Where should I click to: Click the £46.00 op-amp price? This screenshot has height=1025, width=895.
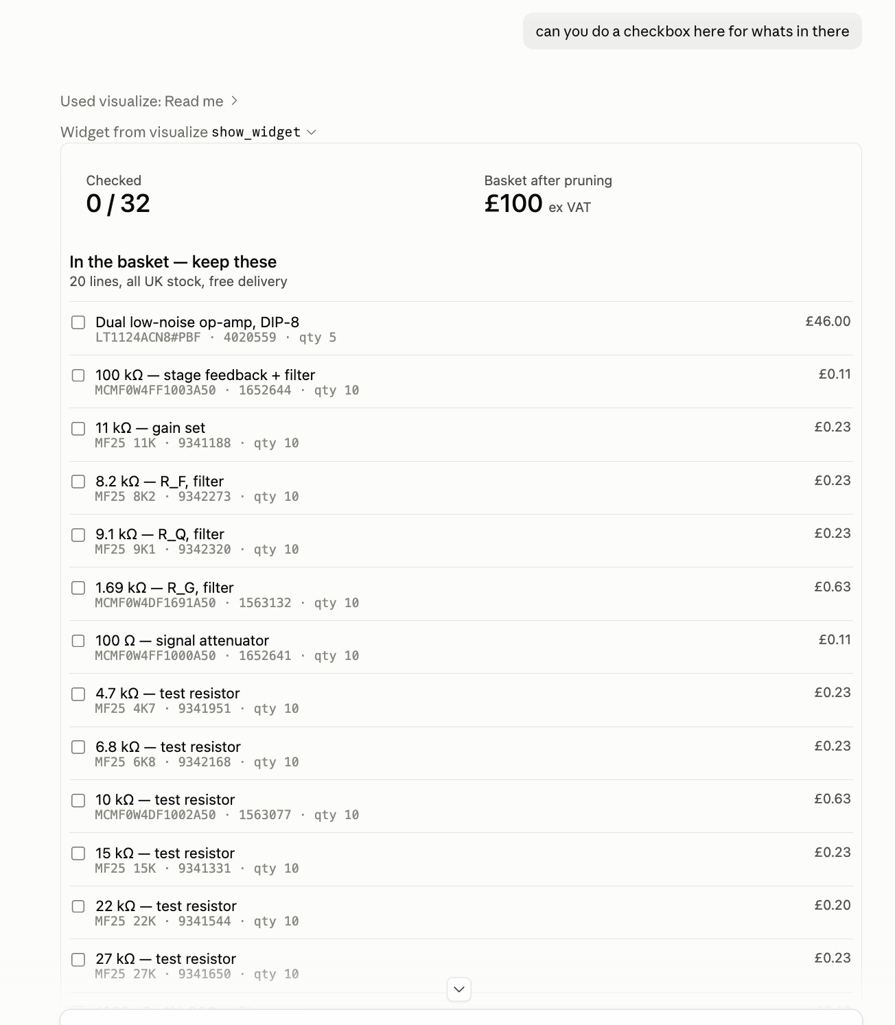[828, 321]
